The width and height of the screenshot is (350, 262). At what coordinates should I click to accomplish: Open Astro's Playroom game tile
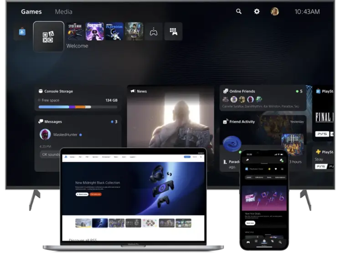tap(114, 31)
